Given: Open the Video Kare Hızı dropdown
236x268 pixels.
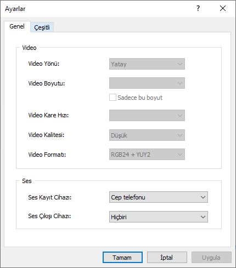Looking at the screenshot, I should click(147, 115).
